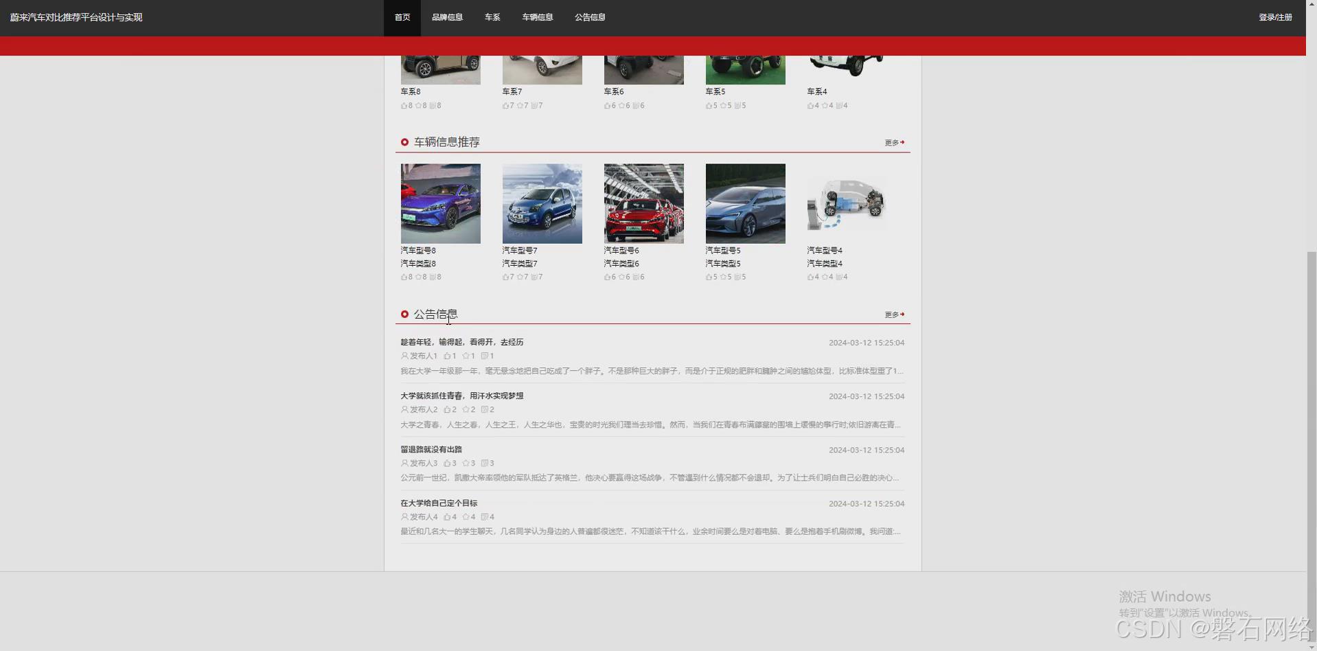Click comment icon under 车系6
Screen dimensions: 1317x651
tap(636, 106)
